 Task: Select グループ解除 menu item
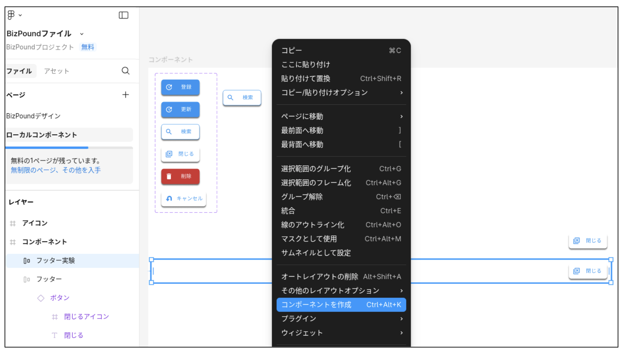click(x=341, y=197)
